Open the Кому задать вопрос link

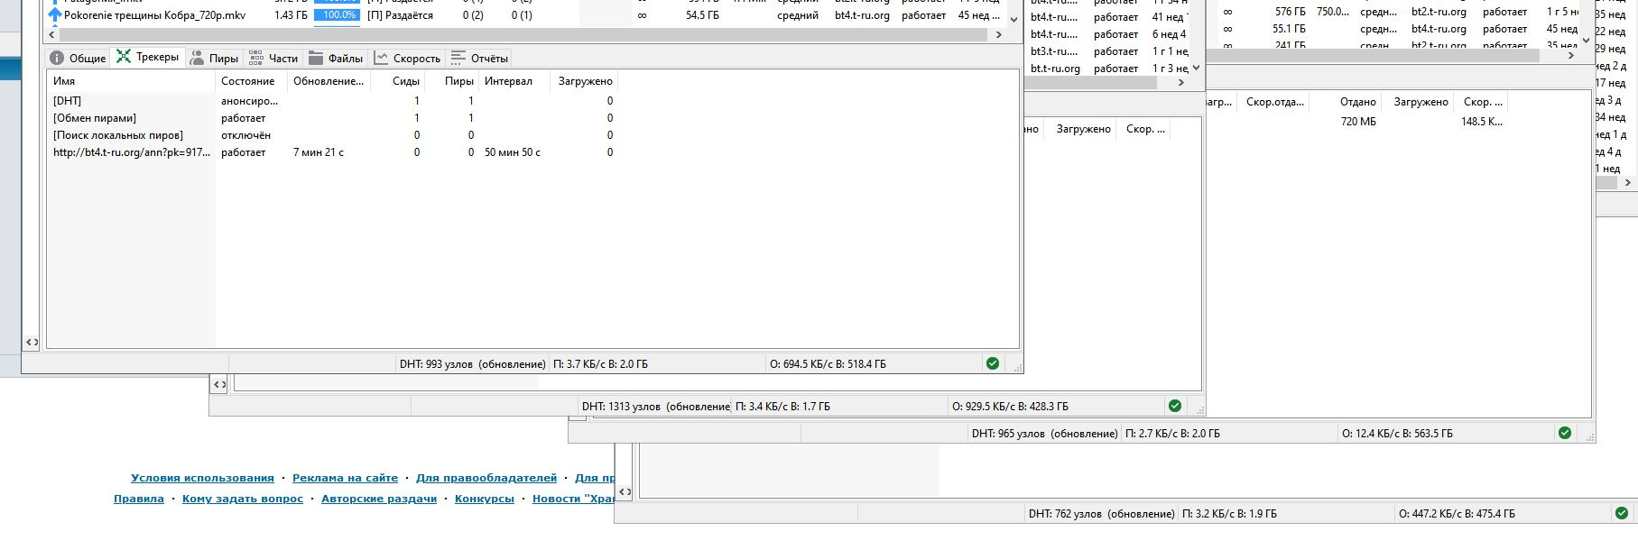pyautogui.click(x=243, y=499)
